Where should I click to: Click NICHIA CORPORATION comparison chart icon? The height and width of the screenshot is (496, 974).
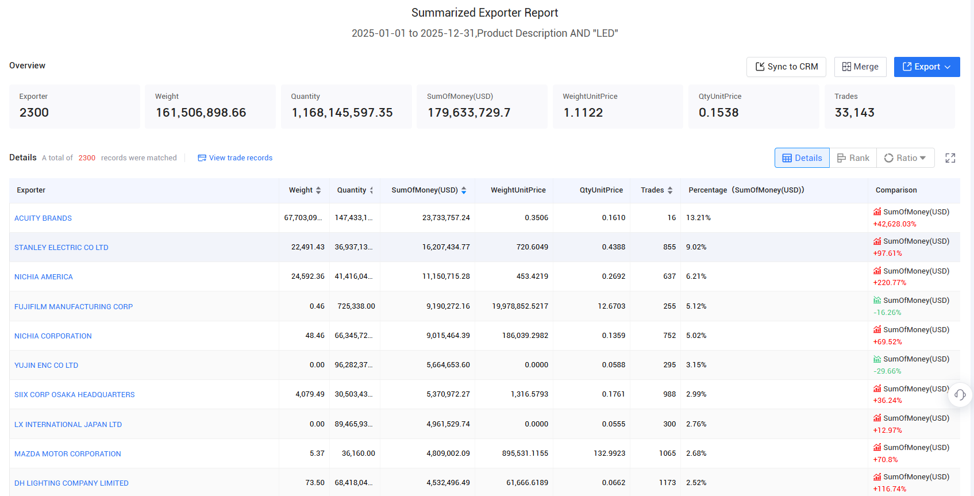(x=877, y=329)
